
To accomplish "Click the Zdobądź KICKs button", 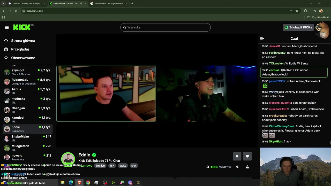I will (x=298, y=27).
